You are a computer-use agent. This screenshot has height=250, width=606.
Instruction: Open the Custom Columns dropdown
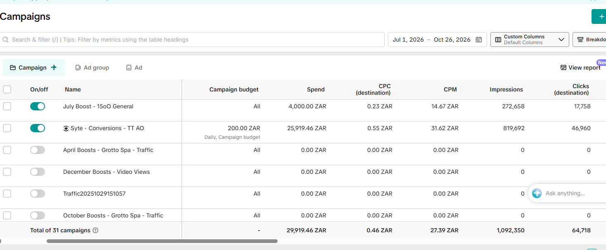(x=530, y=40)
